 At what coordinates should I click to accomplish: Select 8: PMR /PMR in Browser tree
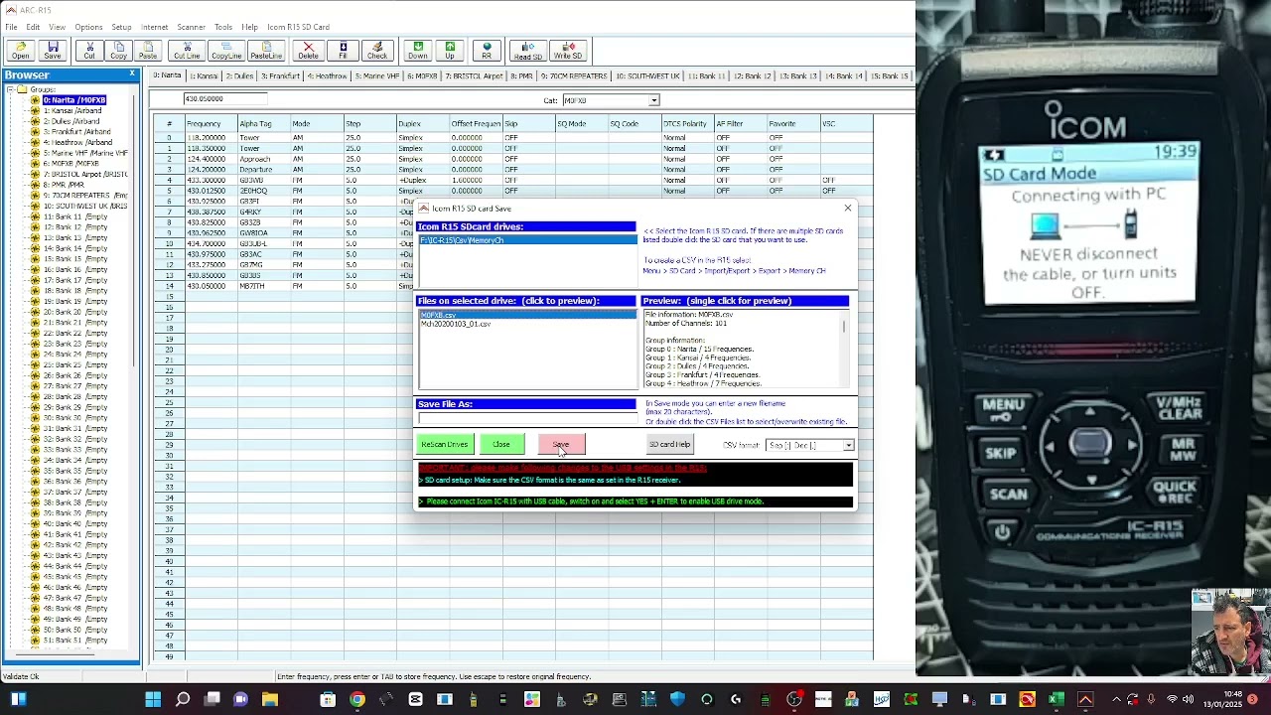point(64,185)
